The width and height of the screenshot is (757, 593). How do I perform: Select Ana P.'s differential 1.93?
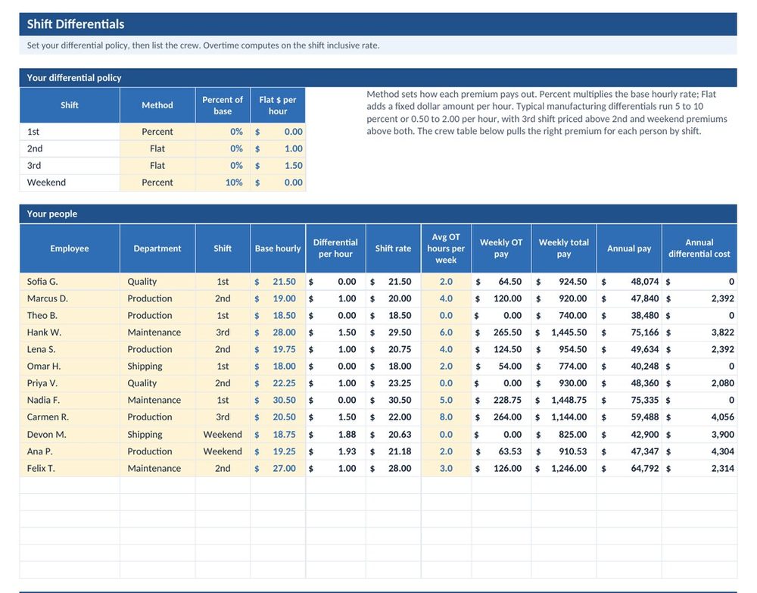point(335,451)
